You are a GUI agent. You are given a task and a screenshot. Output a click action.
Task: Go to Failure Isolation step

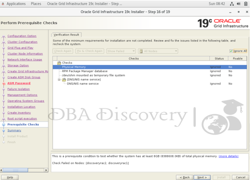[x=19, y=89]
